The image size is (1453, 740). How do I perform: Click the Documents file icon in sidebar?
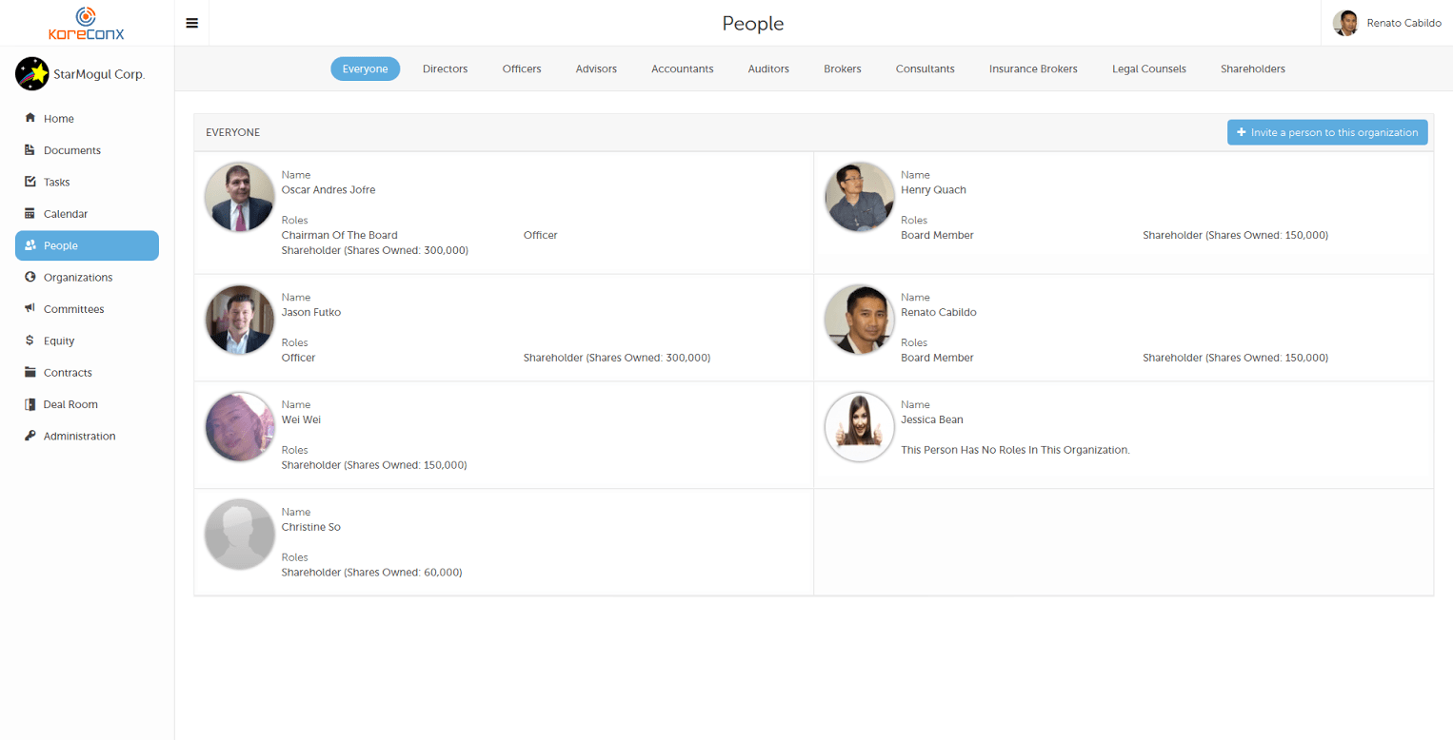pos(30,150)
